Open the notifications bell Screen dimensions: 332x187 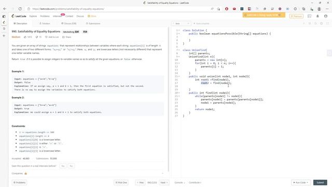(x=317, y=16)
